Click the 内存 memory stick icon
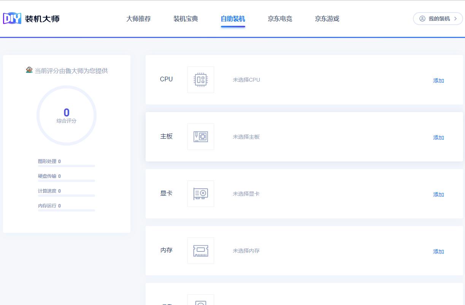 pos(200,250)
